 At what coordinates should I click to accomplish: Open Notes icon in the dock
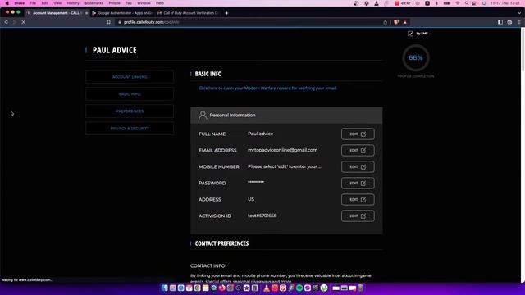click(x=206, y=288)
